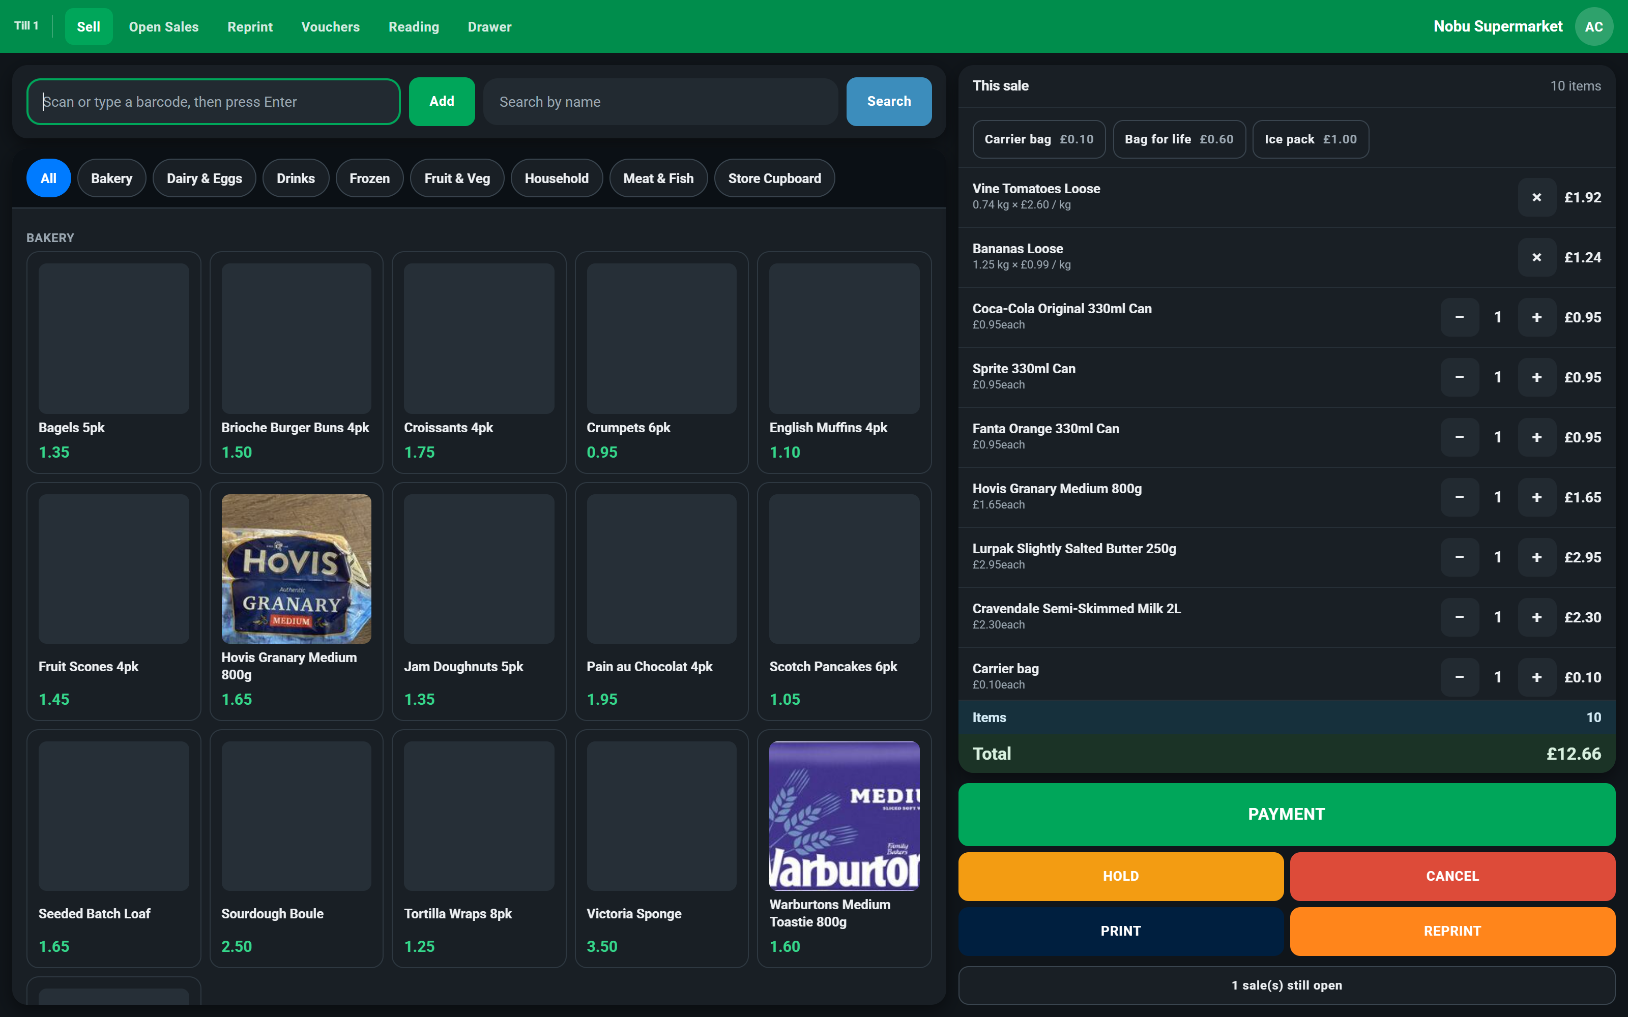Image resolution: width=1628 pixels, height=1017 pixels.
Task: Click the green PAYMENT button
Action: tap(1286, 814)
